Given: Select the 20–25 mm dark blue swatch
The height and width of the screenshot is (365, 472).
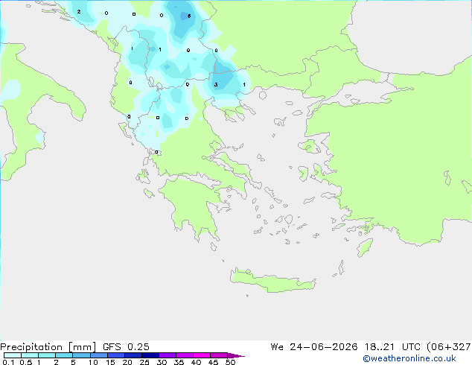Looking at the screenshot, I should point(133,355).
